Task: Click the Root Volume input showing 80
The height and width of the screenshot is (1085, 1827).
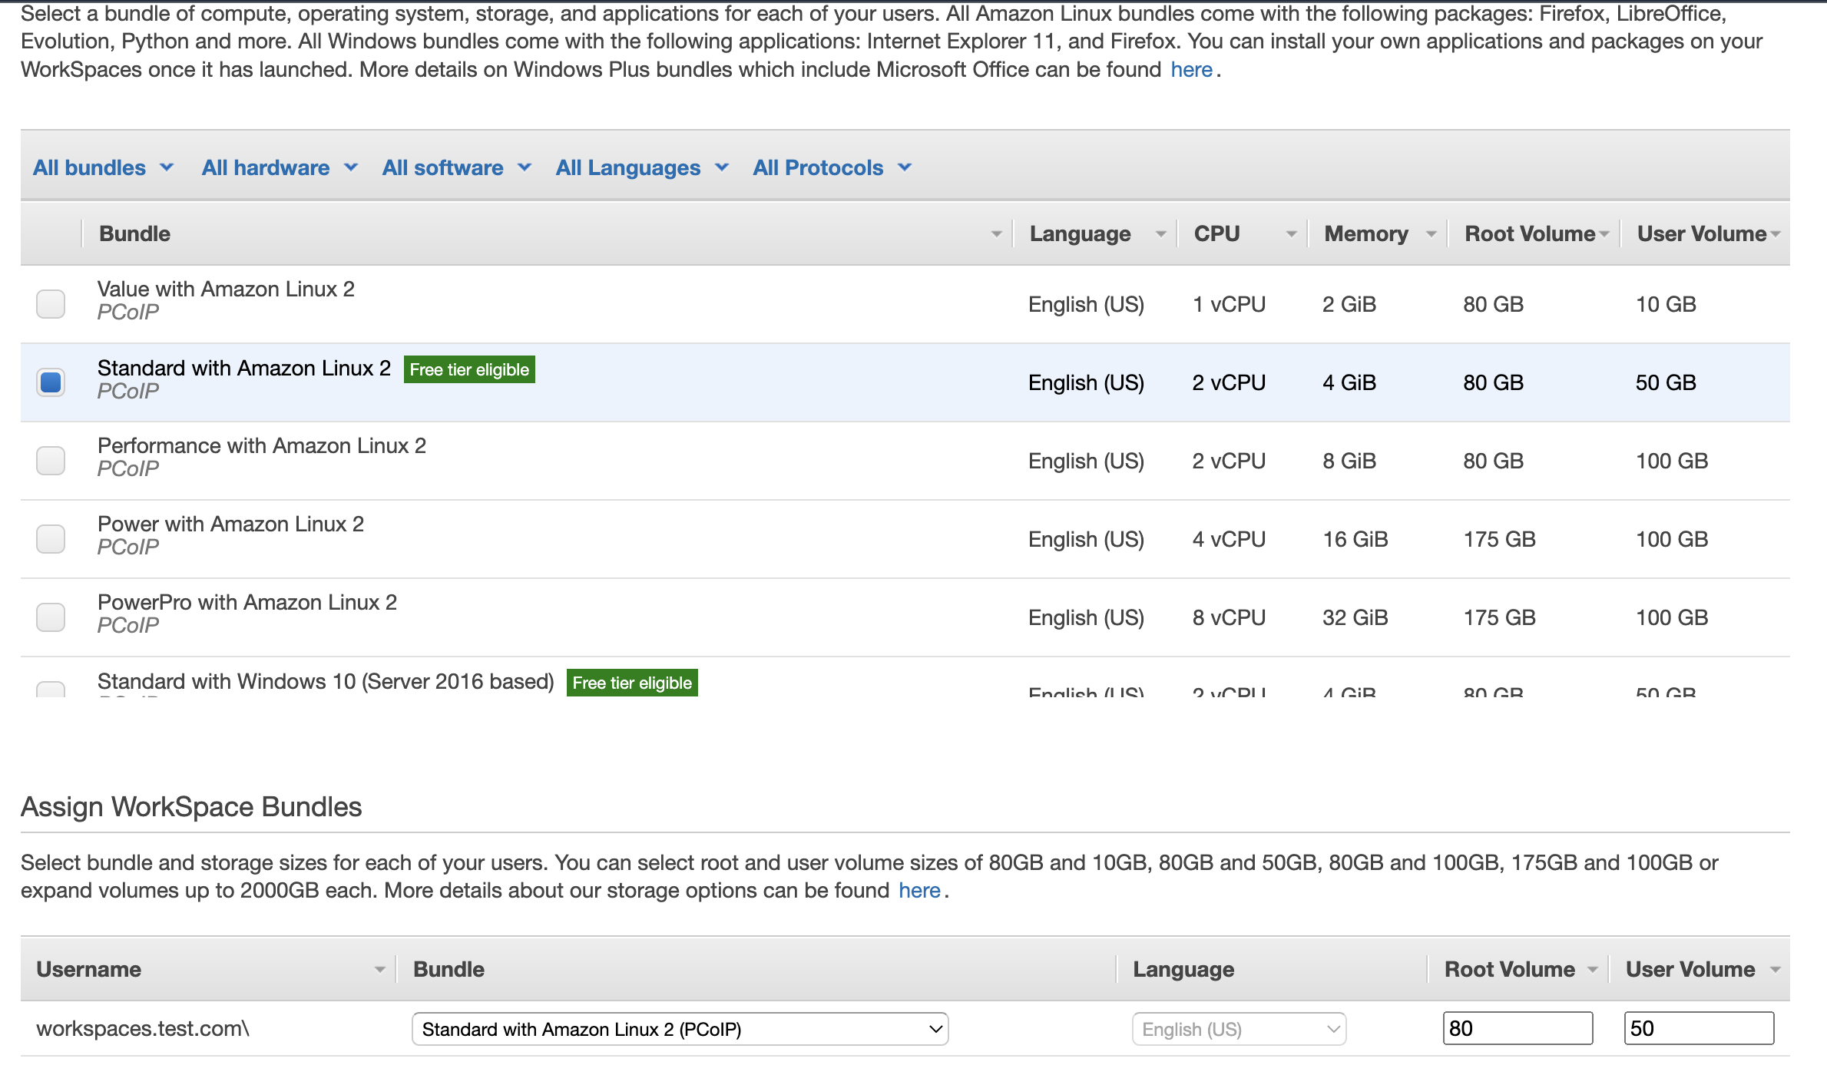Action: pos(1518,1028)
